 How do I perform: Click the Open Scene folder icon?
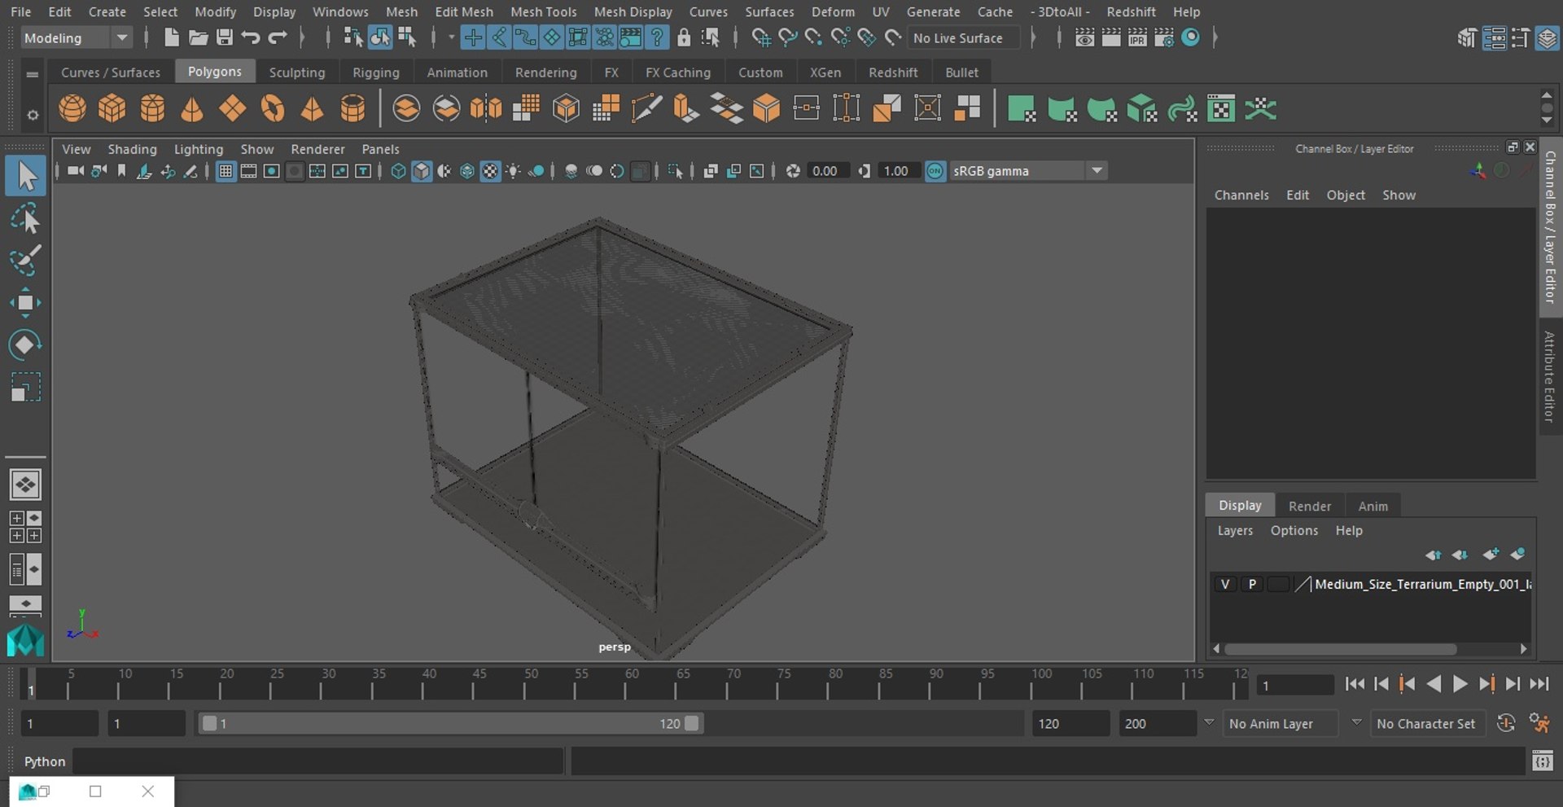[198, 37]
